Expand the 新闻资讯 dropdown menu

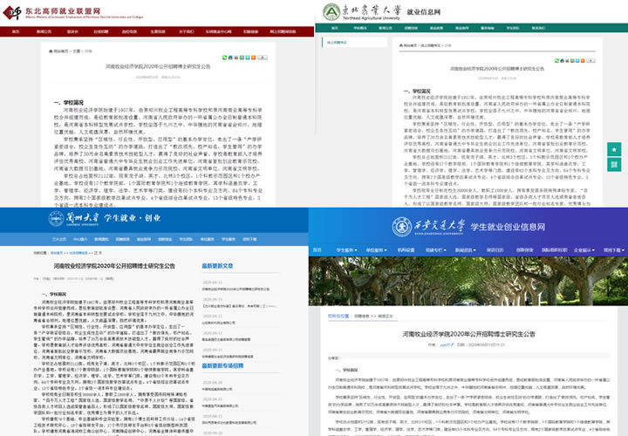click(466, 250)
